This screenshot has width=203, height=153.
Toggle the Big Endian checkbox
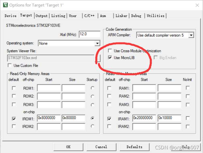[x=156, y=58]
